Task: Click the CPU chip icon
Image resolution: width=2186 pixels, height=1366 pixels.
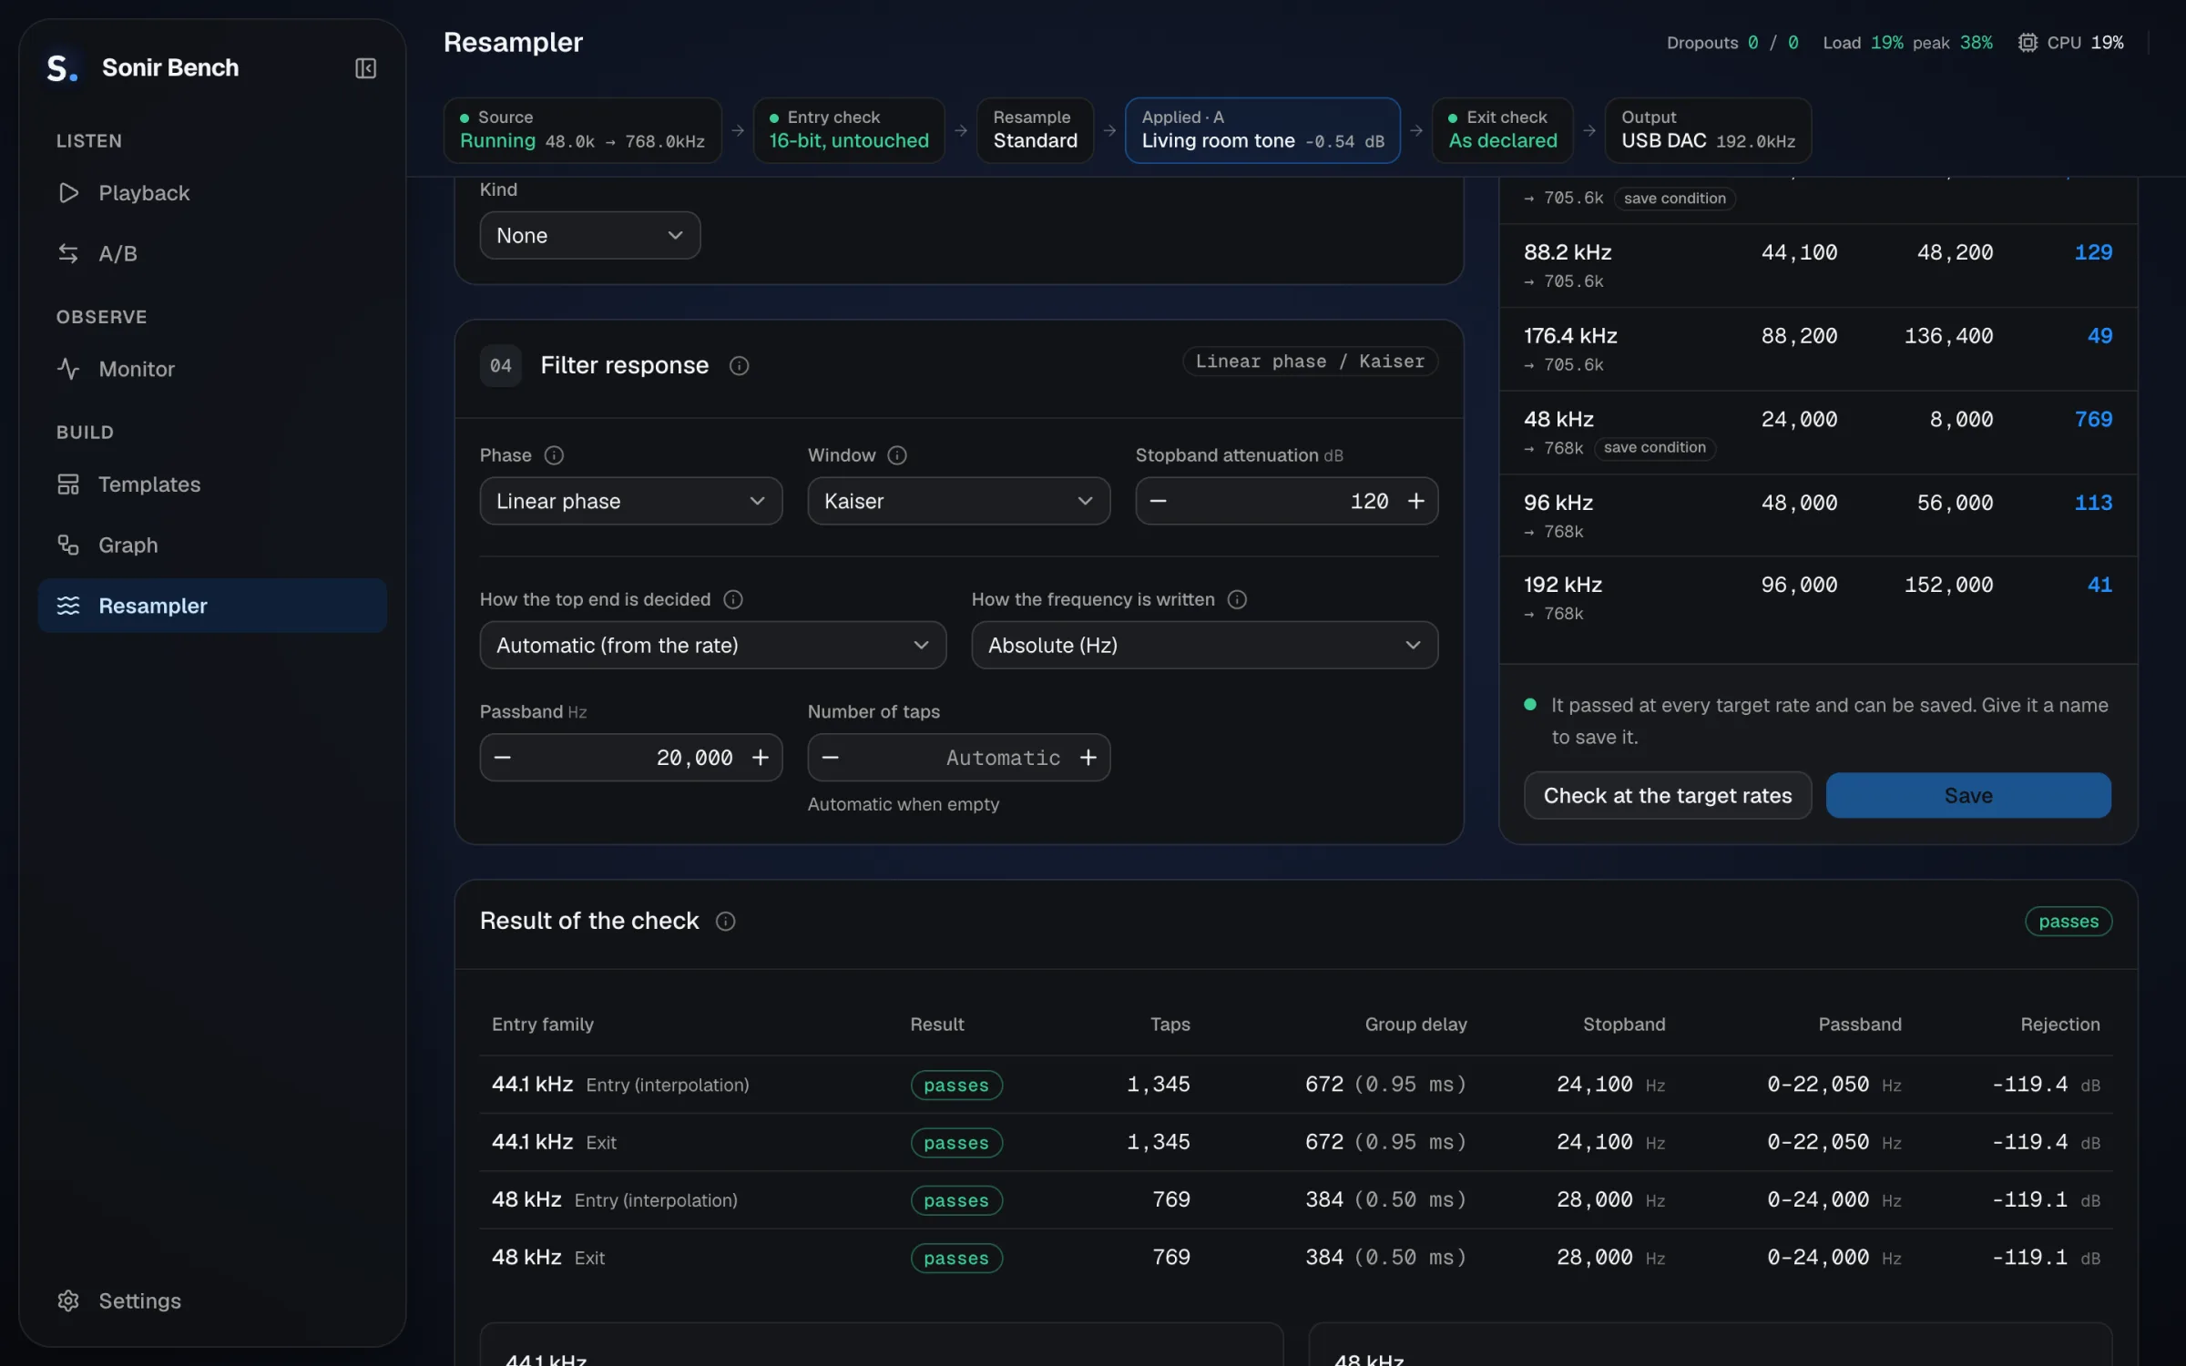Action: tap(2028, 43)
